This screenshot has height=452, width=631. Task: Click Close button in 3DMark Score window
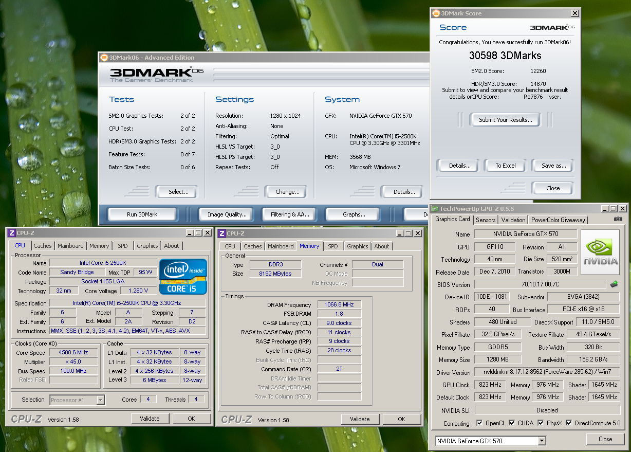(x=553, y=188)
